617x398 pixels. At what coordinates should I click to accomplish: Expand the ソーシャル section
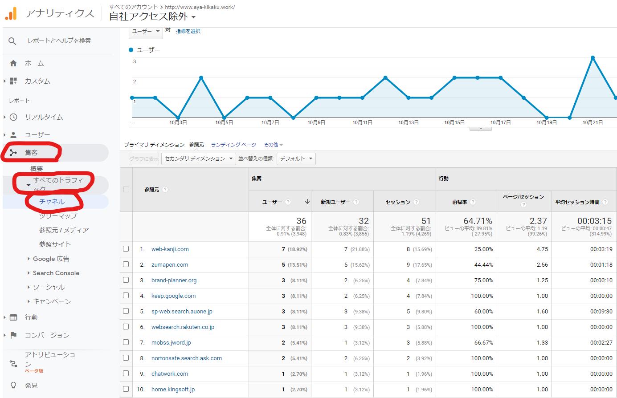tap(46, 287)
